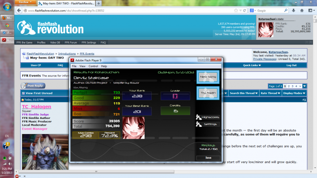Open Settings in the Flash game
This screenshot has width=317, height=178.
208,124
